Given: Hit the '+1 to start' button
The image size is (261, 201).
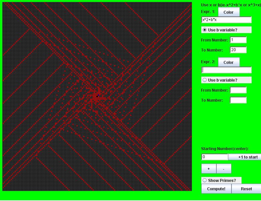Looking at the screenshot, I should [245, 157].
